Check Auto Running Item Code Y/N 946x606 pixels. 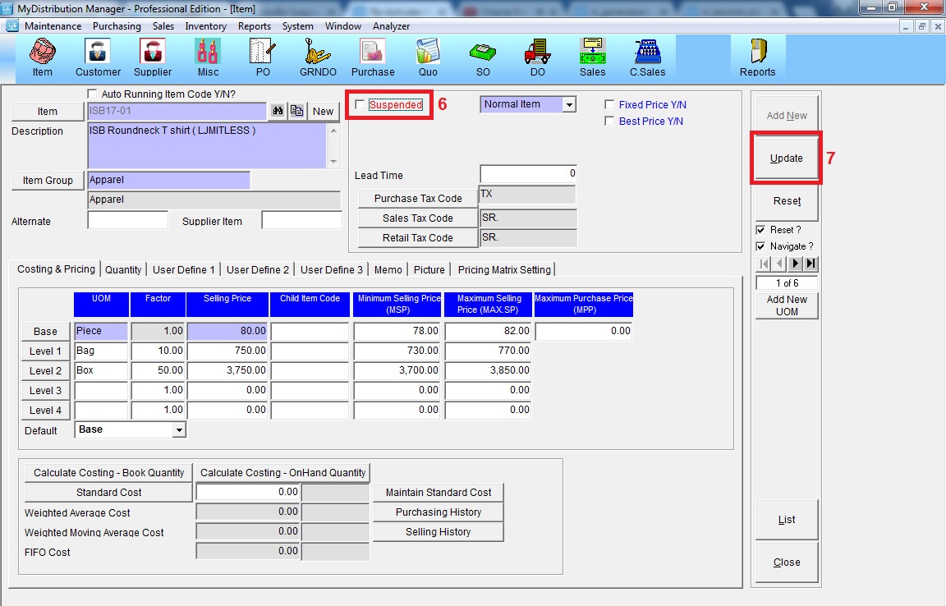pyautogui.click(x=92, y=94)
